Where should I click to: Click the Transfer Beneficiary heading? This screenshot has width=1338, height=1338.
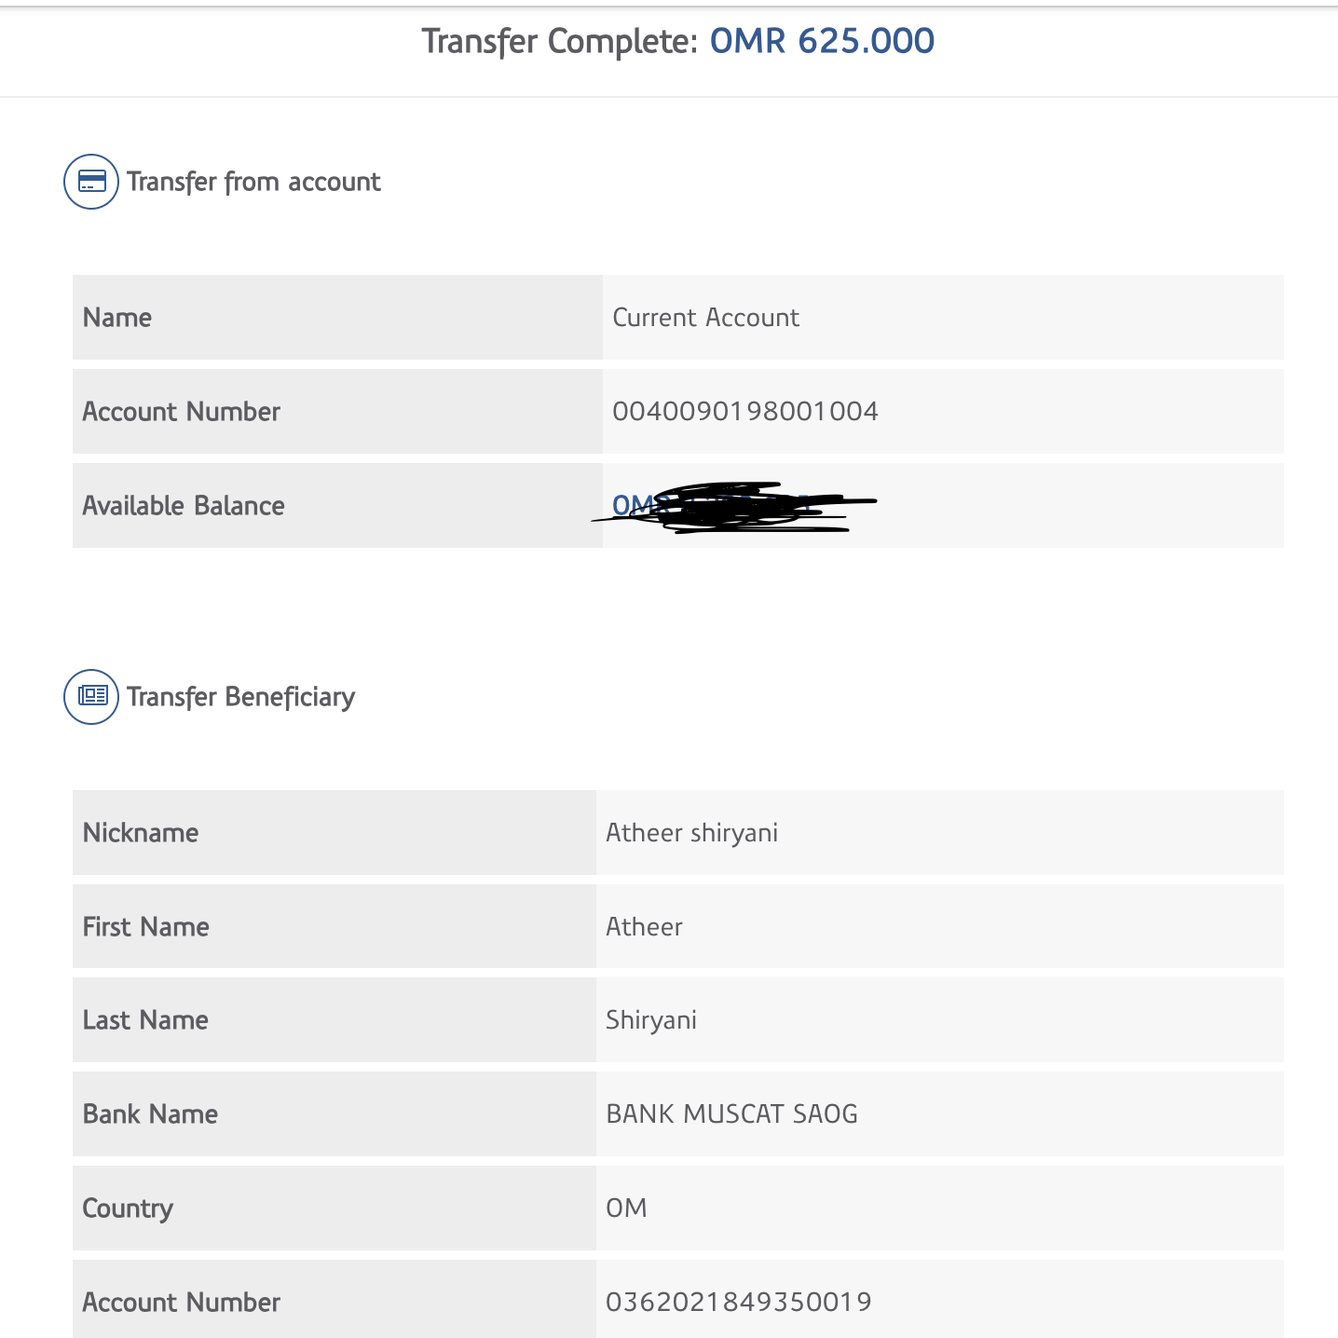coord(240,697)
